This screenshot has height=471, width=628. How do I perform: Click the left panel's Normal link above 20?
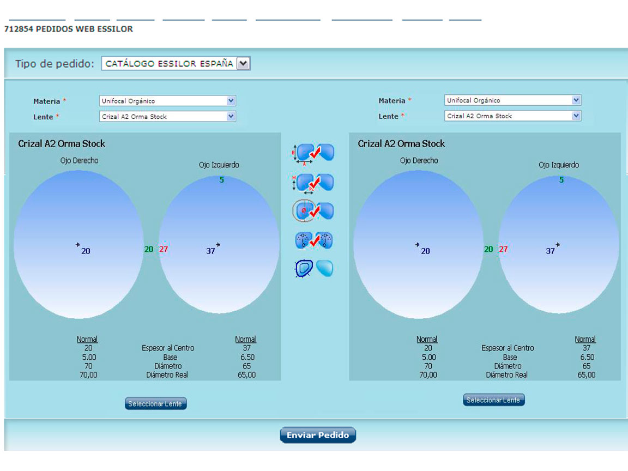pyautogui.click(x=87, y=339)
